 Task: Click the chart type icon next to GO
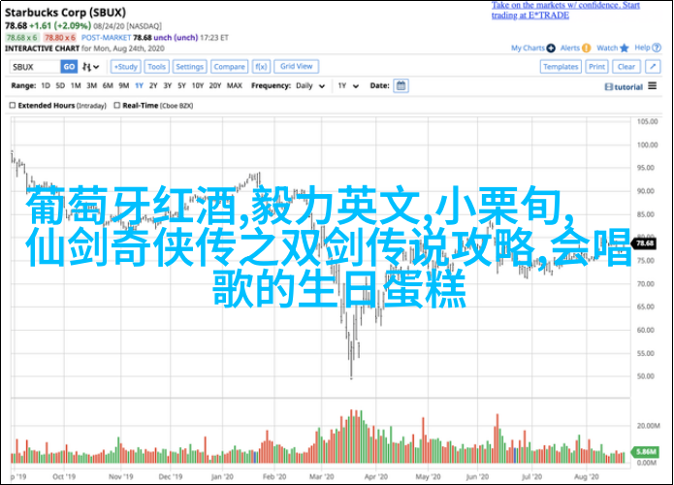tap(90, 67)
